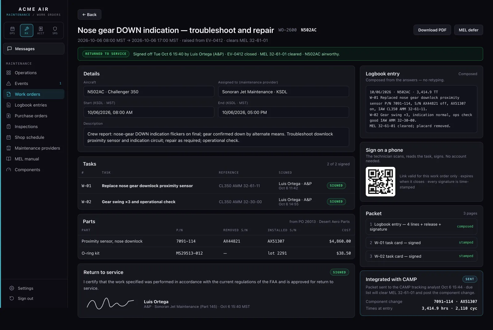The image size is (493, 330).
Task: Click the Operations grid icon in sidebar
Action: click(x=9, y=73)
